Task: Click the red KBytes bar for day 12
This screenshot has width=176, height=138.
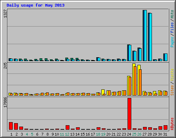Action: pyautogui.click(x=67, y=128)
